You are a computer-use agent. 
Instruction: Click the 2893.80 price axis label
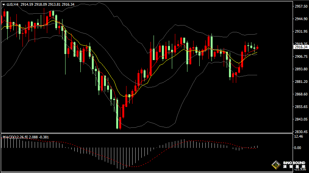(301, 69)
